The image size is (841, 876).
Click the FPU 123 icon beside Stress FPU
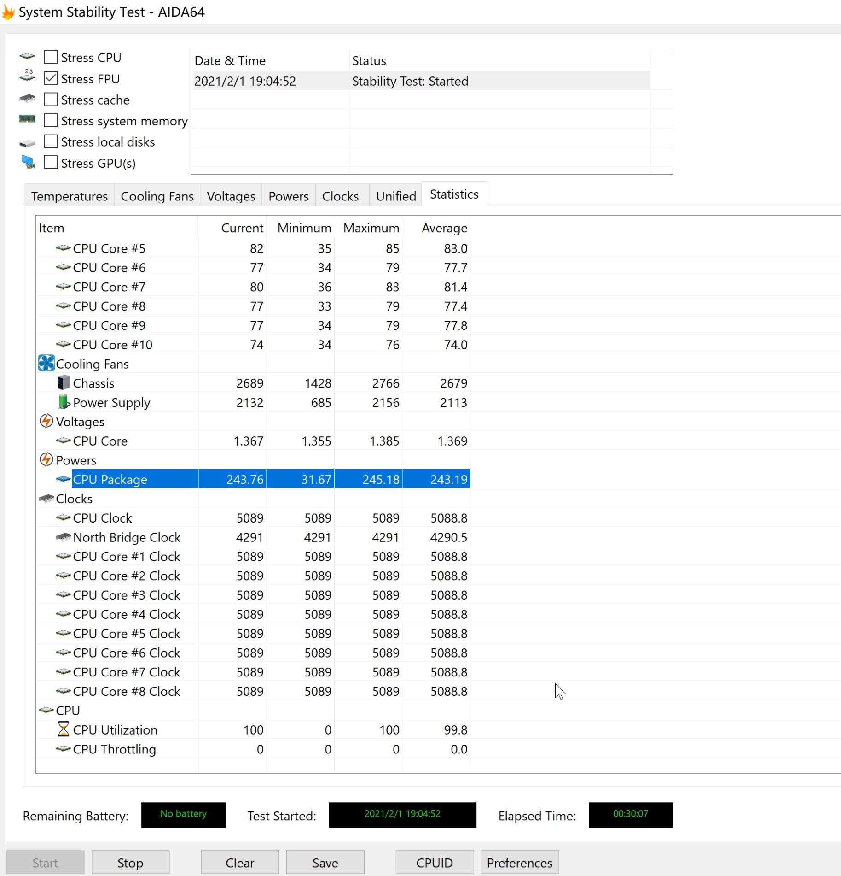pyautogui.click(x=27, y=77)
